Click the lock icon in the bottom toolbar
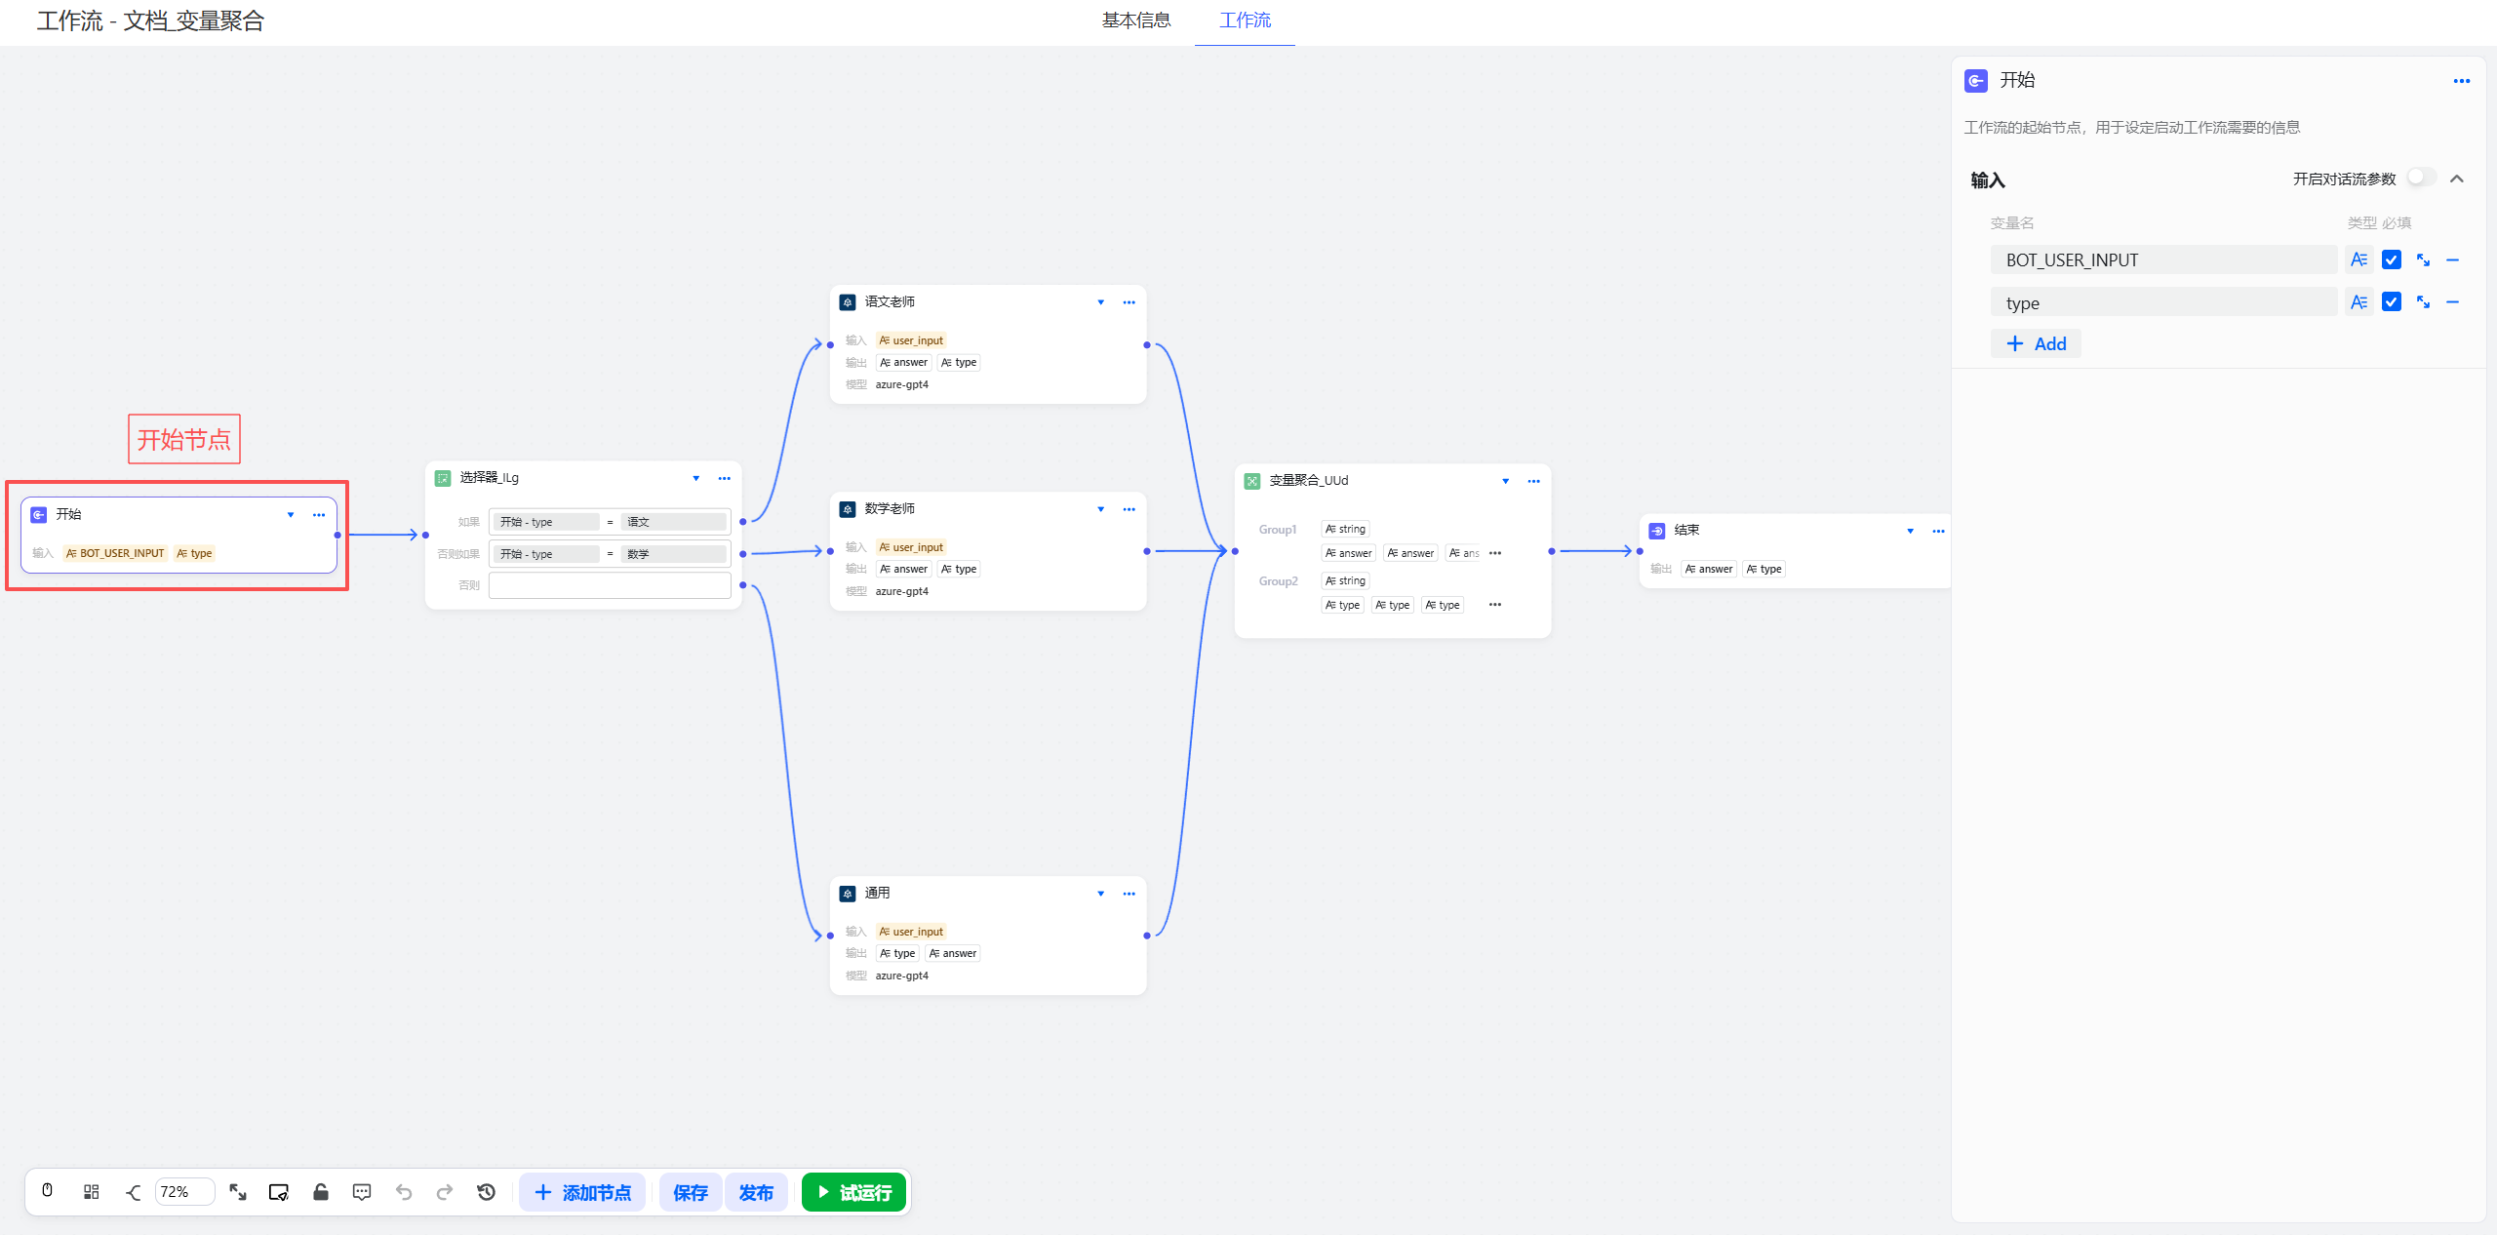The height and width of the screenshot is (1235, 2497). [321, 1191]
